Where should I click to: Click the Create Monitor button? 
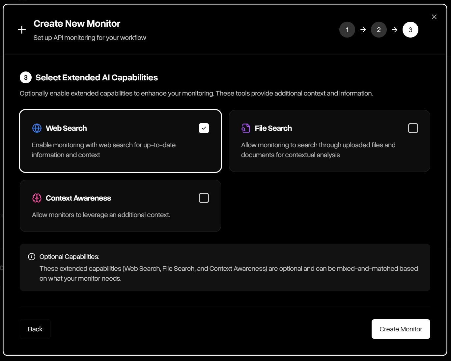401,329
